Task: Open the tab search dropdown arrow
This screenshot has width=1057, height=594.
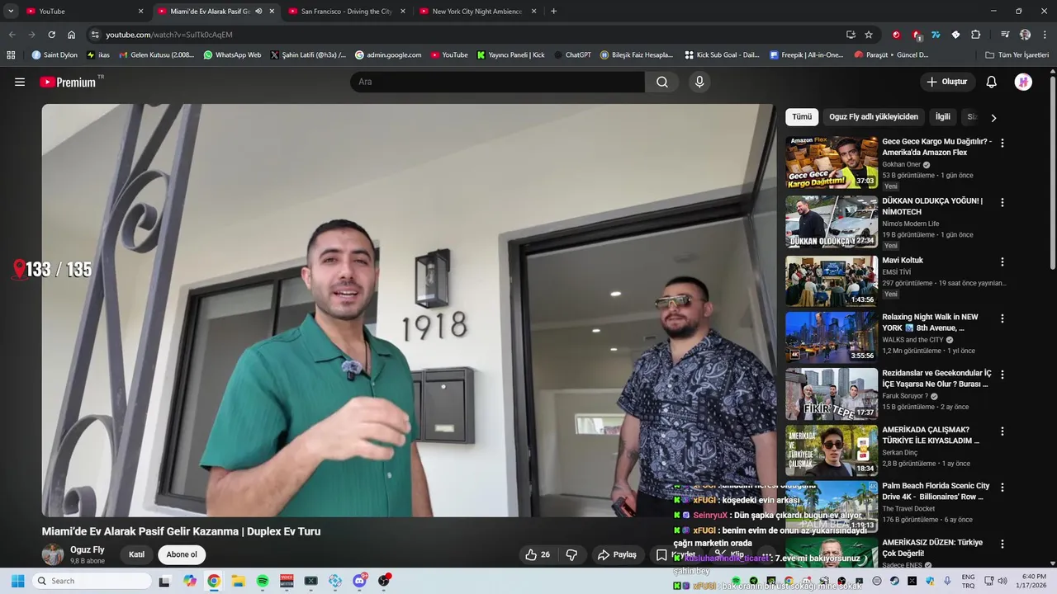Action: (x=11, y=12)
